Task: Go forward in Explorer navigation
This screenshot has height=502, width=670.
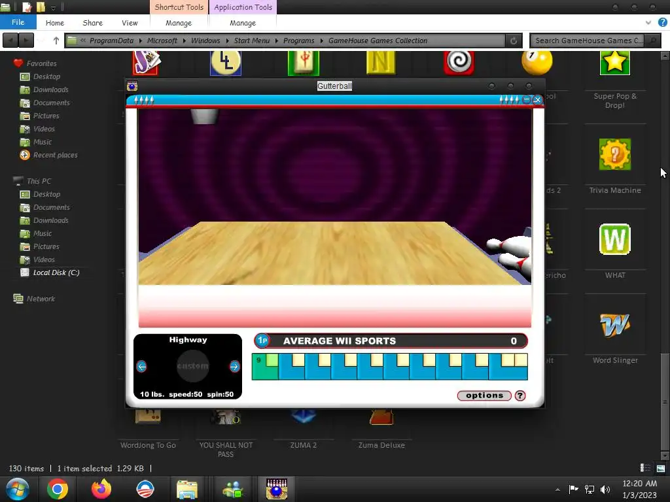Action: [x=26, y=41]
